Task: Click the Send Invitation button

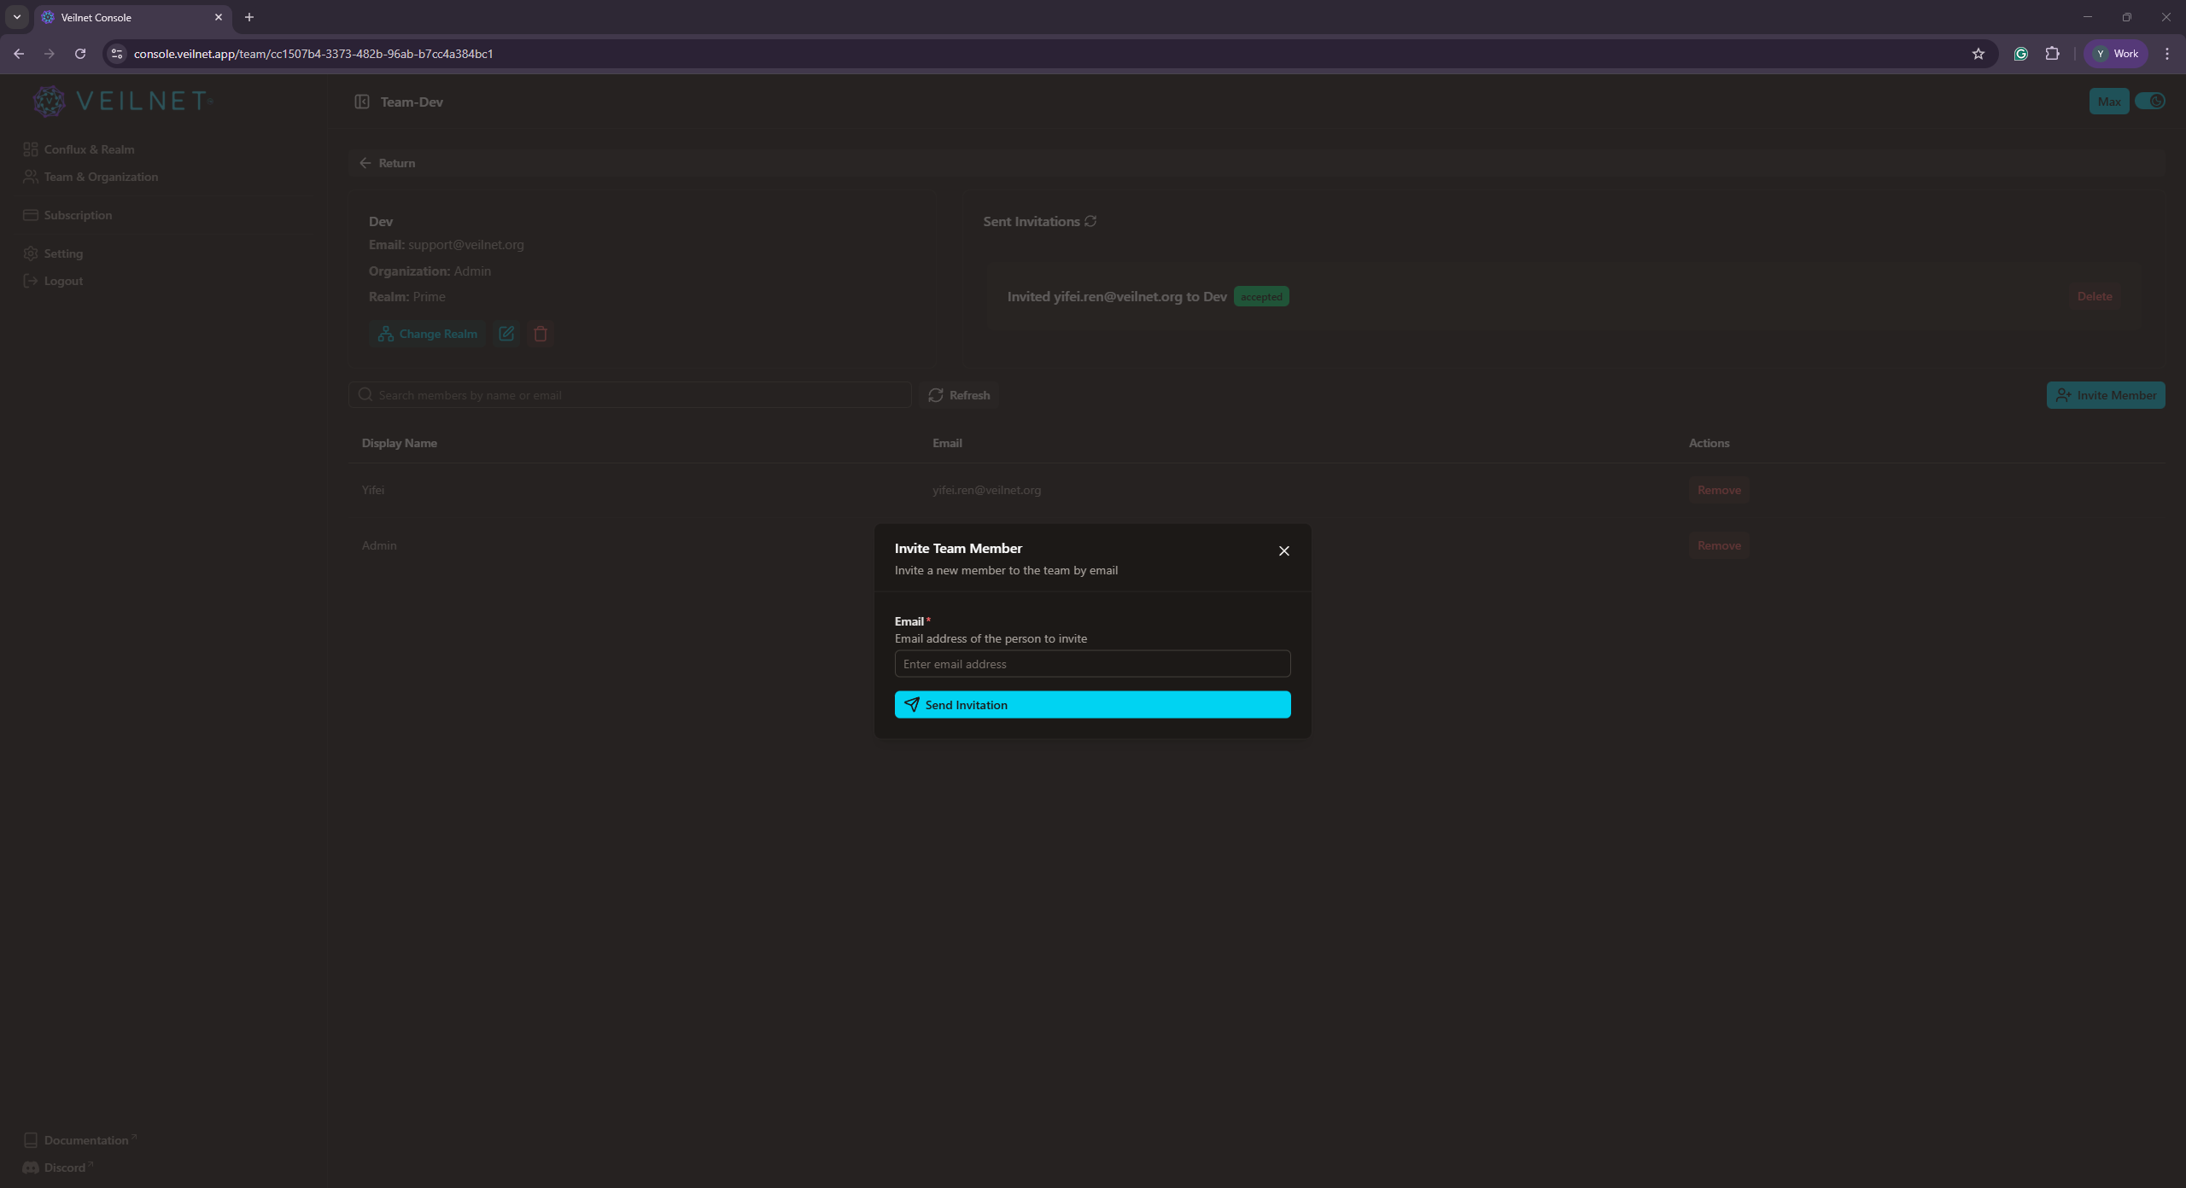Action: 1092,704
